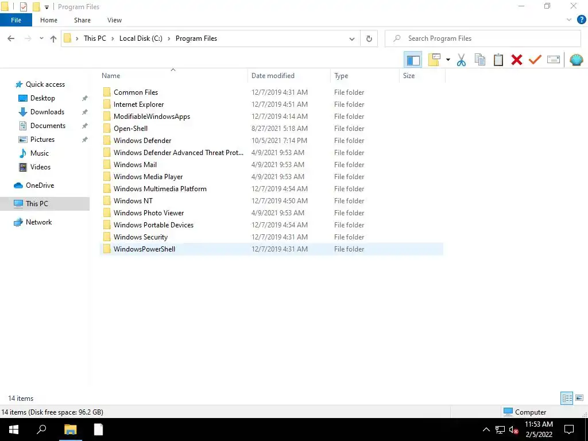Select Network in navigation pane

click(38, 222)
